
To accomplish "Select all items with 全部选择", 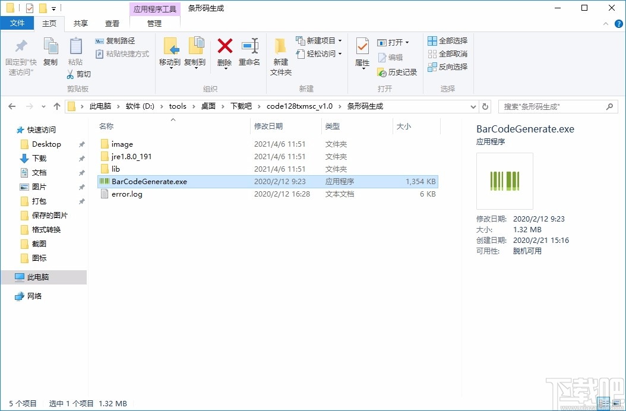I will point(447,40).
